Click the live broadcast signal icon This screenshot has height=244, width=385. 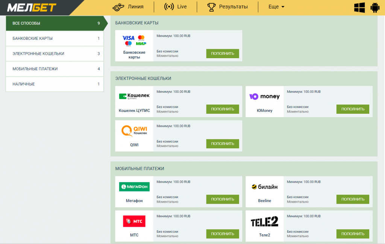[x=169, y=7]
